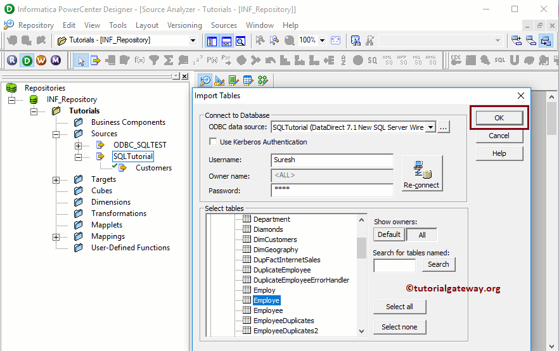Screen dimensions: 559x351
Task: Launch Workflow Monitor with the purple M icon
Action: [56, 60]
